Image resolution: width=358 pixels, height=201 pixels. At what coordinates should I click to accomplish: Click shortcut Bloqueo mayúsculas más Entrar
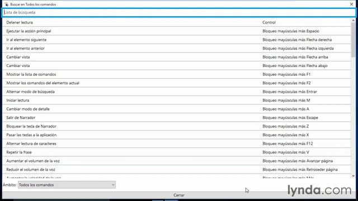click(x=290, y=92)
